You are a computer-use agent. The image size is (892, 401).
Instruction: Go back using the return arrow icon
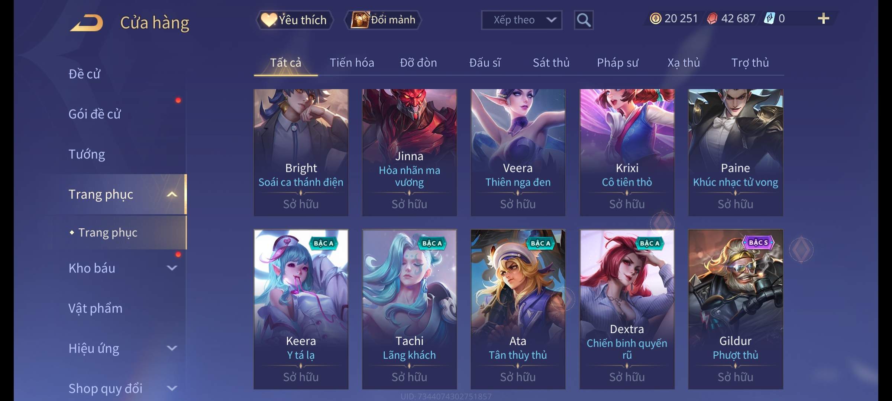[87, 23]
